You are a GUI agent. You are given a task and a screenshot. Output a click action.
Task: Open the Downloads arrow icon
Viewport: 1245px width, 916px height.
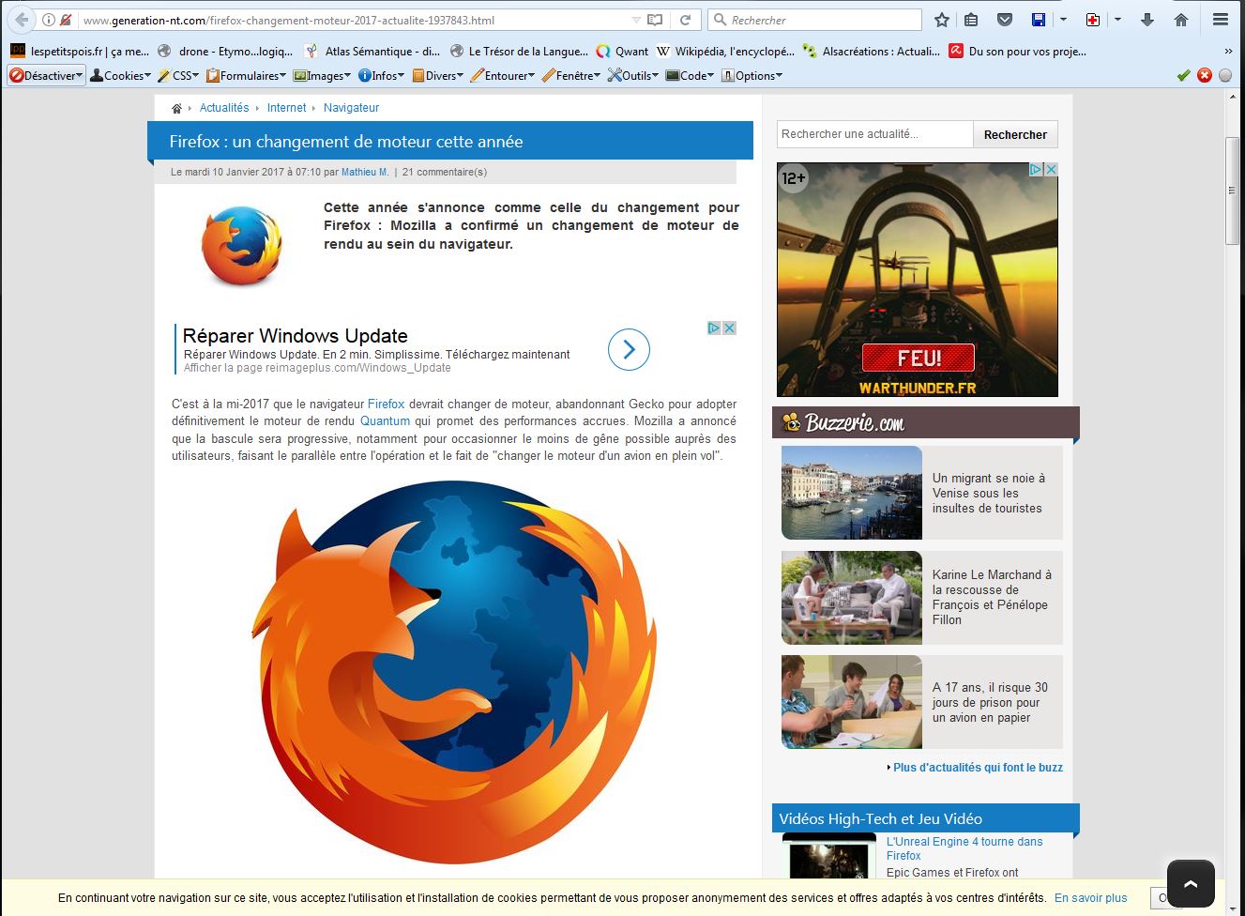[x=1146, y=20]
